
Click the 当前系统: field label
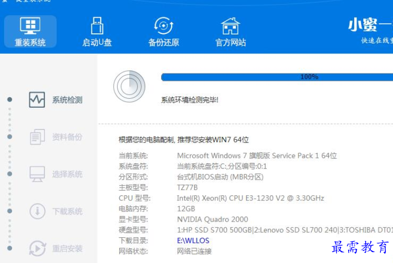click(133, 156)
